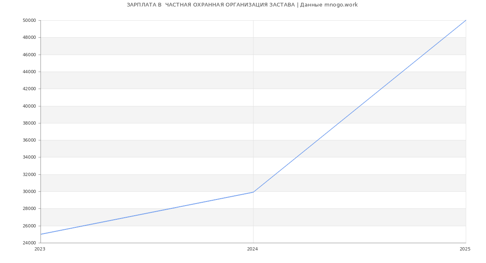Screen dimensions: 486x263
Task: Click the 2025 x-axis label
Action: pyautogui.click(x=465, y=249)
